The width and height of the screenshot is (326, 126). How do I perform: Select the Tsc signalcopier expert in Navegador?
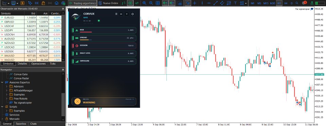[23, 103]
